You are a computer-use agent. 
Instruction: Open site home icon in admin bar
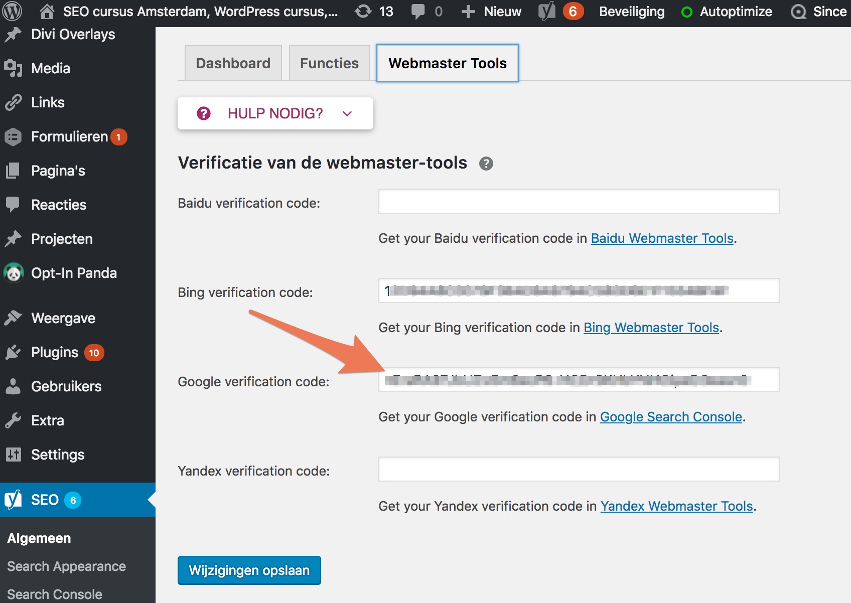pyautogui.click(x=47, y=12)
